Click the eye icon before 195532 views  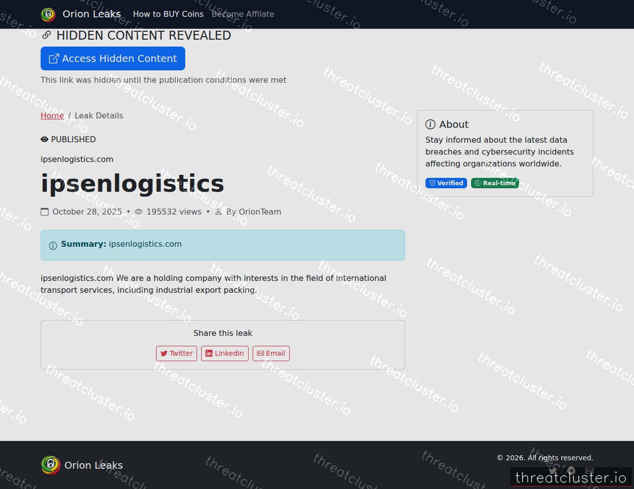(139, 212)
